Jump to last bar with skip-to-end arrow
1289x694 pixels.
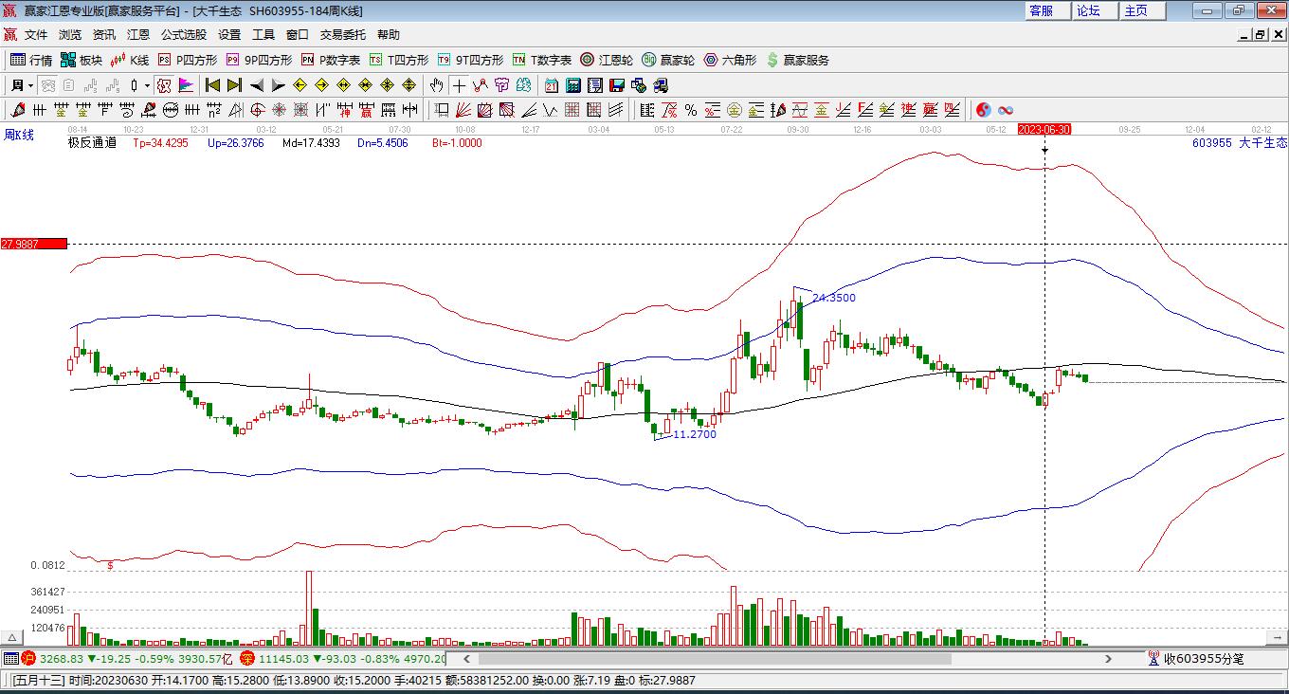click(234, 85)
